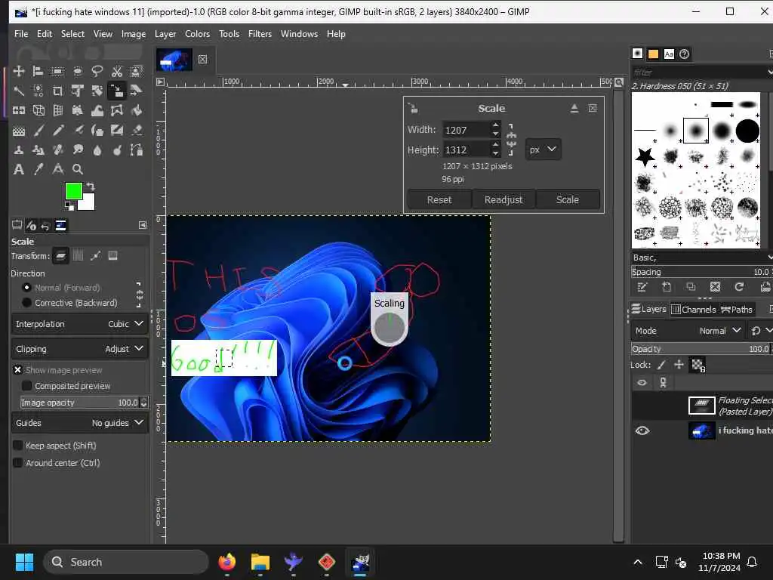Enable Composited preview checkbox
Screen dimensions: 773x580
tap(26, 386)
